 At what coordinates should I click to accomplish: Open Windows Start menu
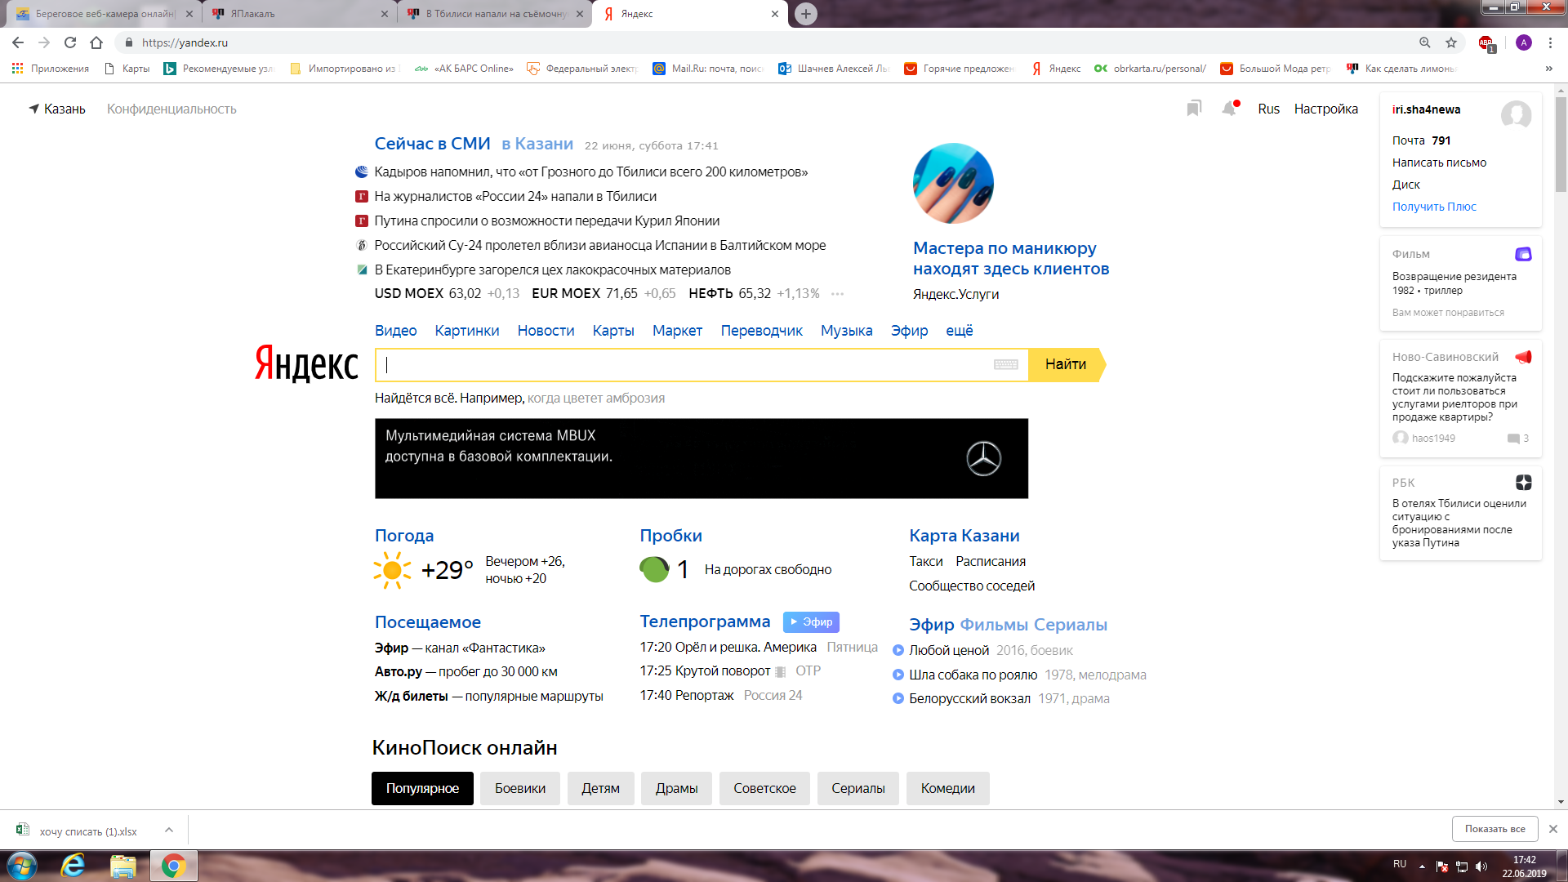(22, 866)
